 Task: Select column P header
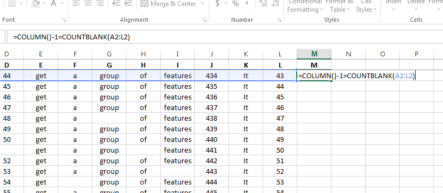(x=416, y=54)
